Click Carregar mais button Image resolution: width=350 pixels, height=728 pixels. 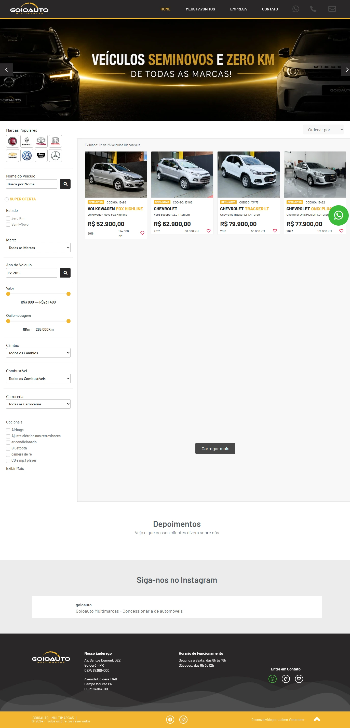215,448
